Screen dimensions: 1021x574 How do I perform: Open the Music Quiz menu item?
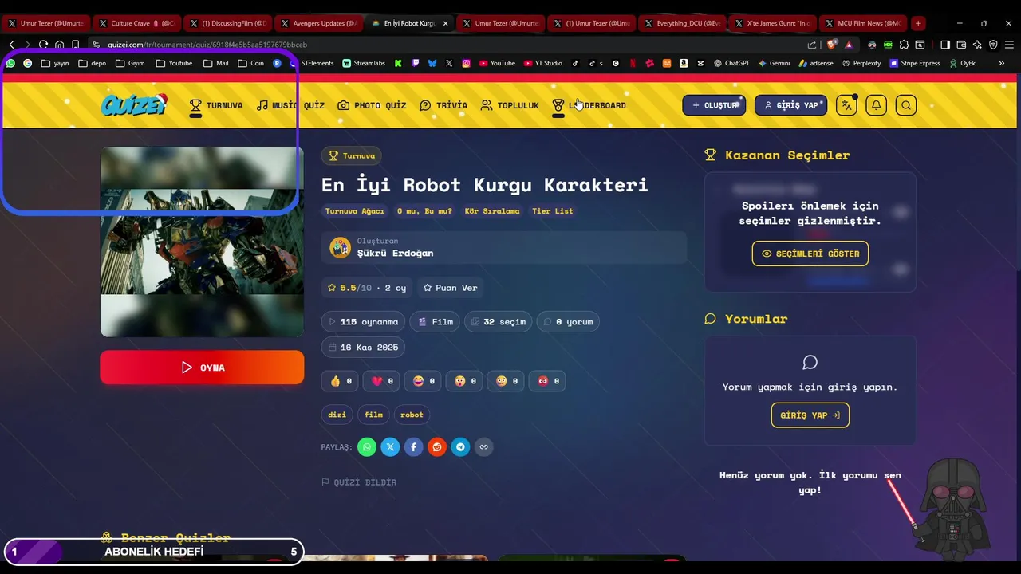coord(290,105)
